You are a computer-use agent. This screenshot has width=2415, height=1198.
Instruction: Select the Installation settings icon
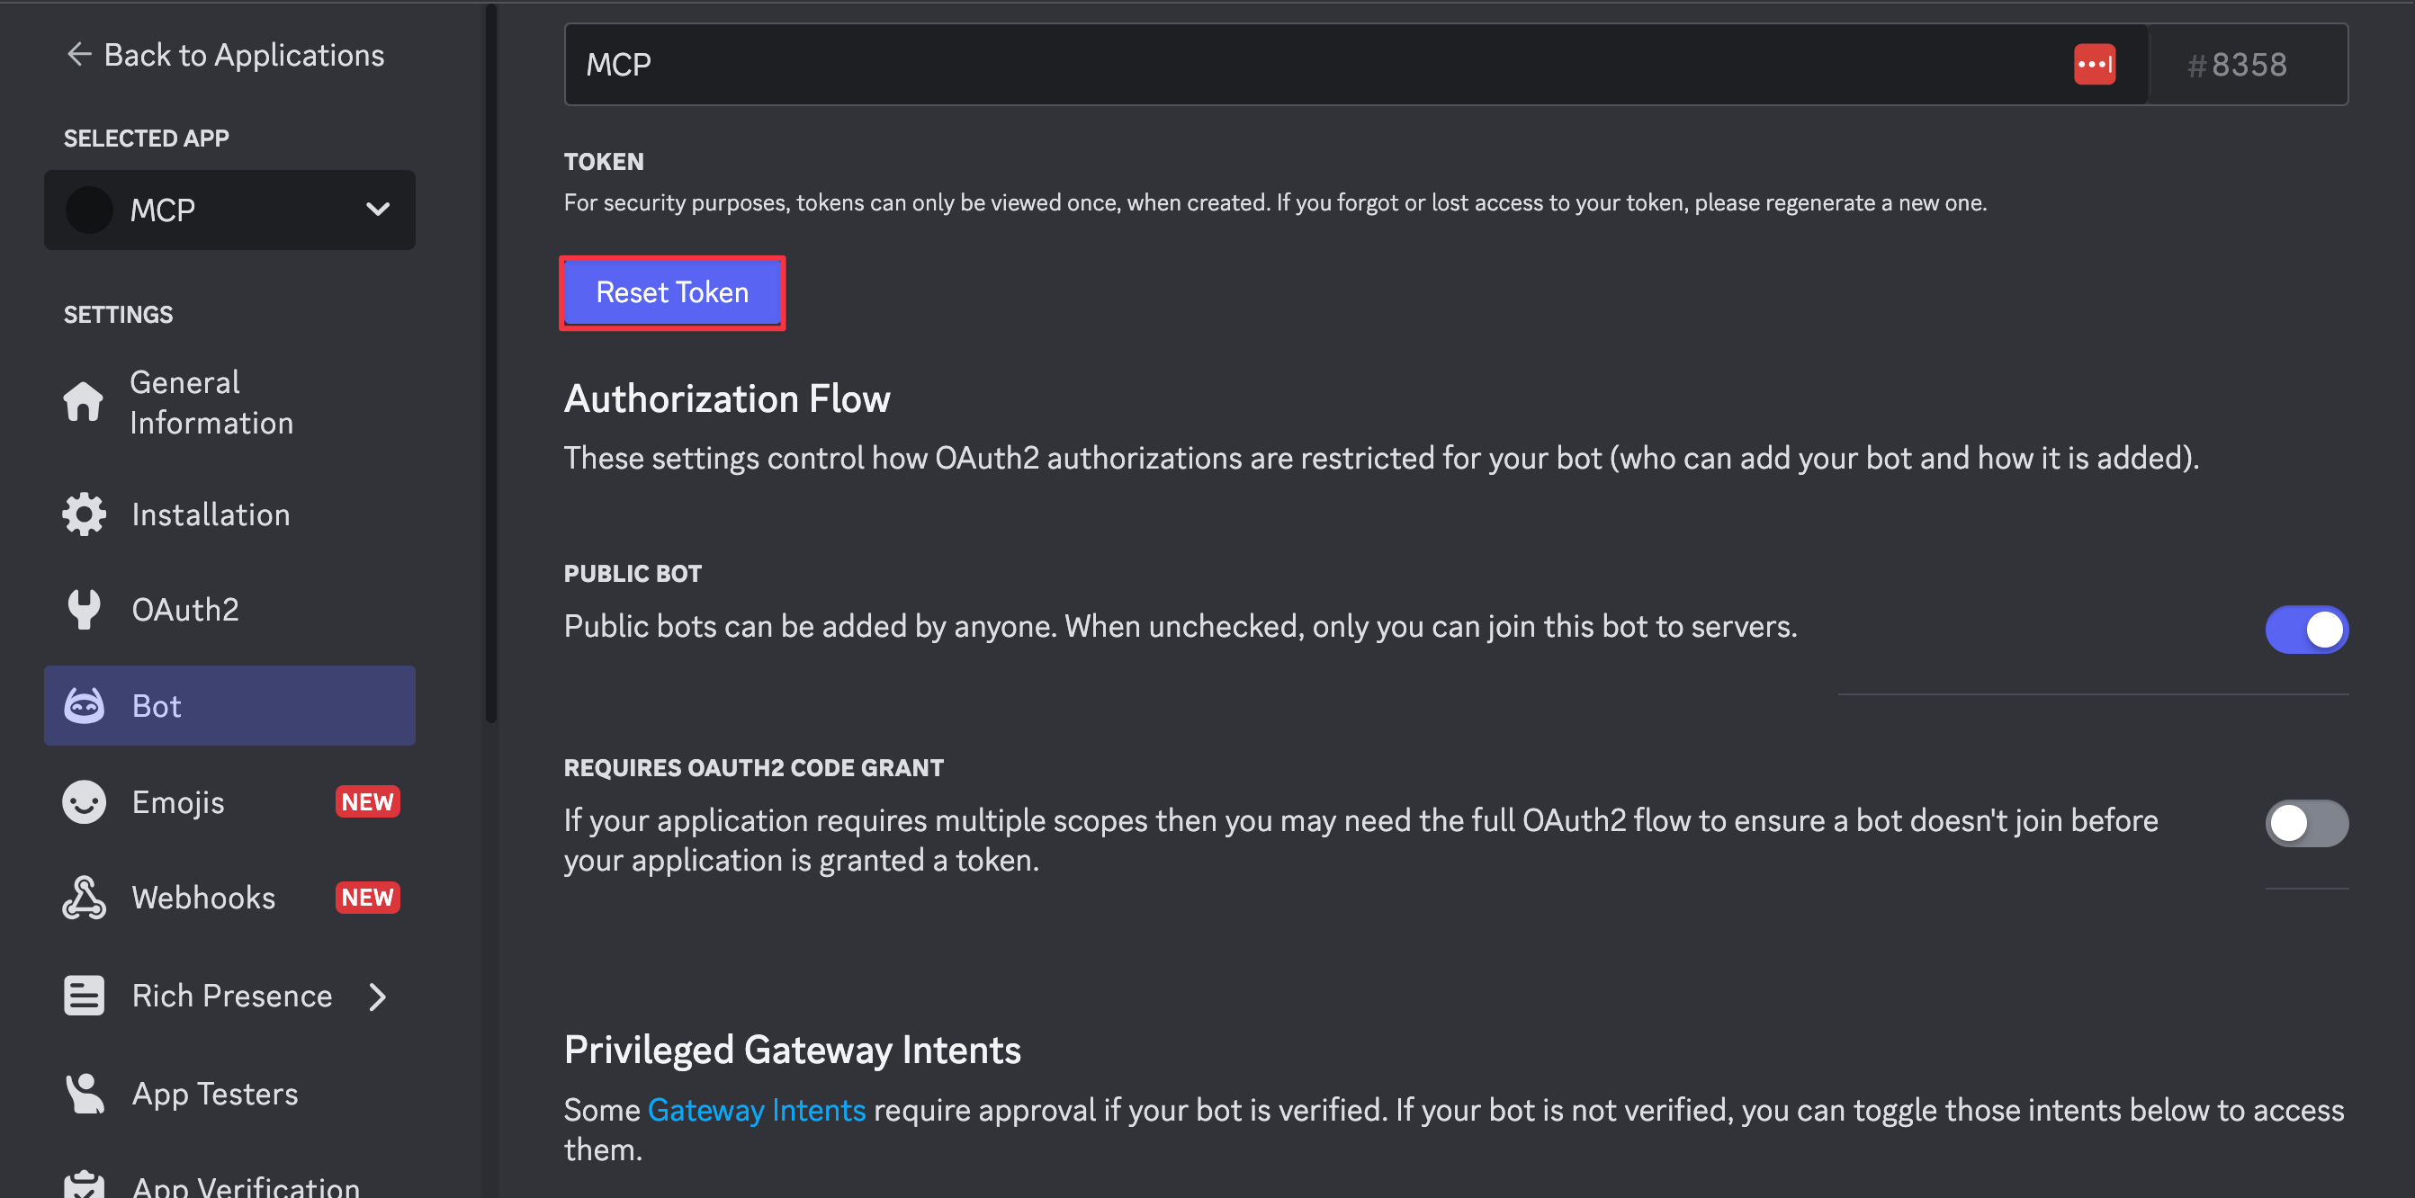84,514
